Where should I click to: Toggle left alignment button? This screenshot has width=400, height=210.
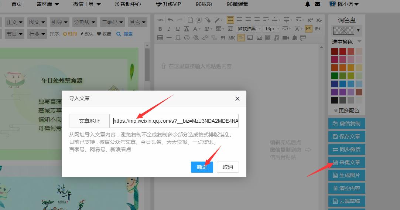(x=230, y=20)
